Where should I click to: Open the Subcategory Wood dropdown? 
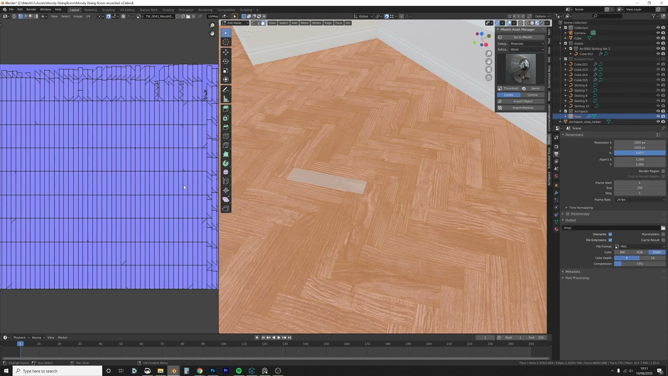click(x=527, y=49)
